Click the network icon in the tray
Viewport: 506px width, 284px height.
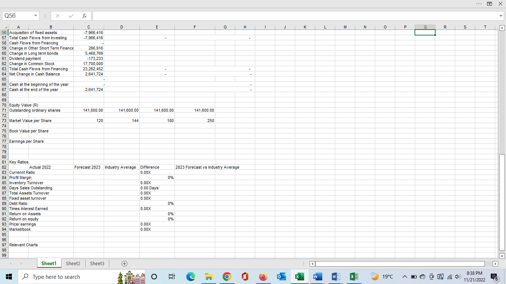point(449,277)
